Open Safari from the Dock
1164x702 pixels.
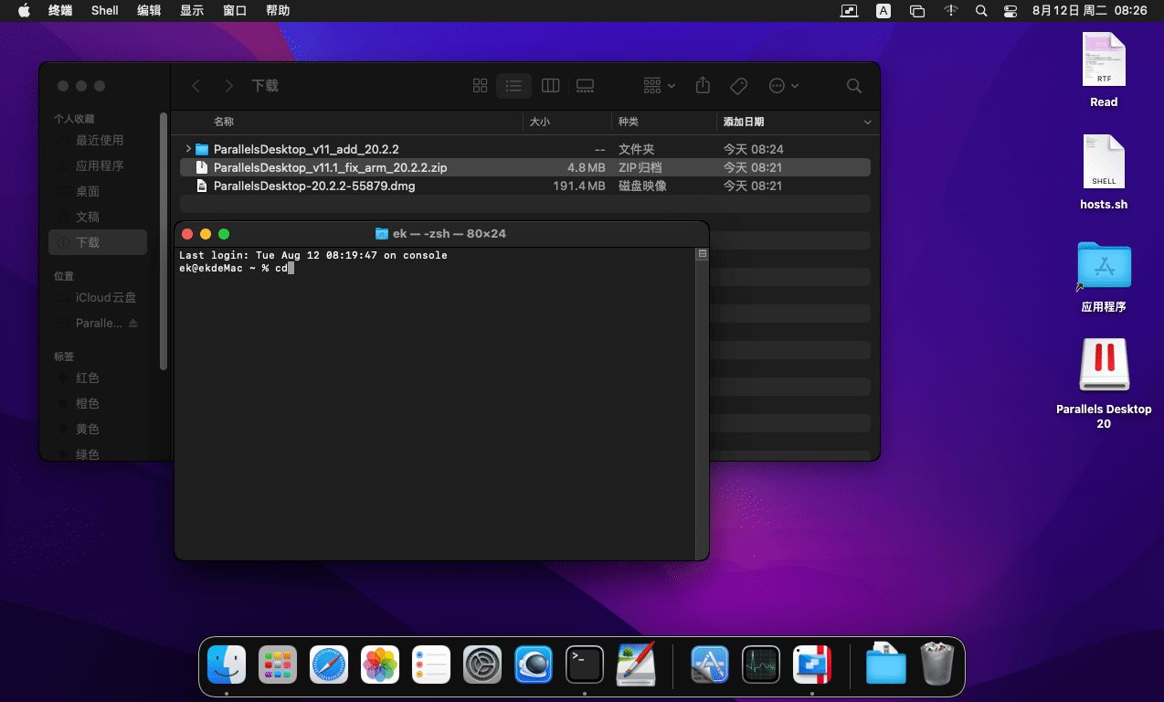329,665
